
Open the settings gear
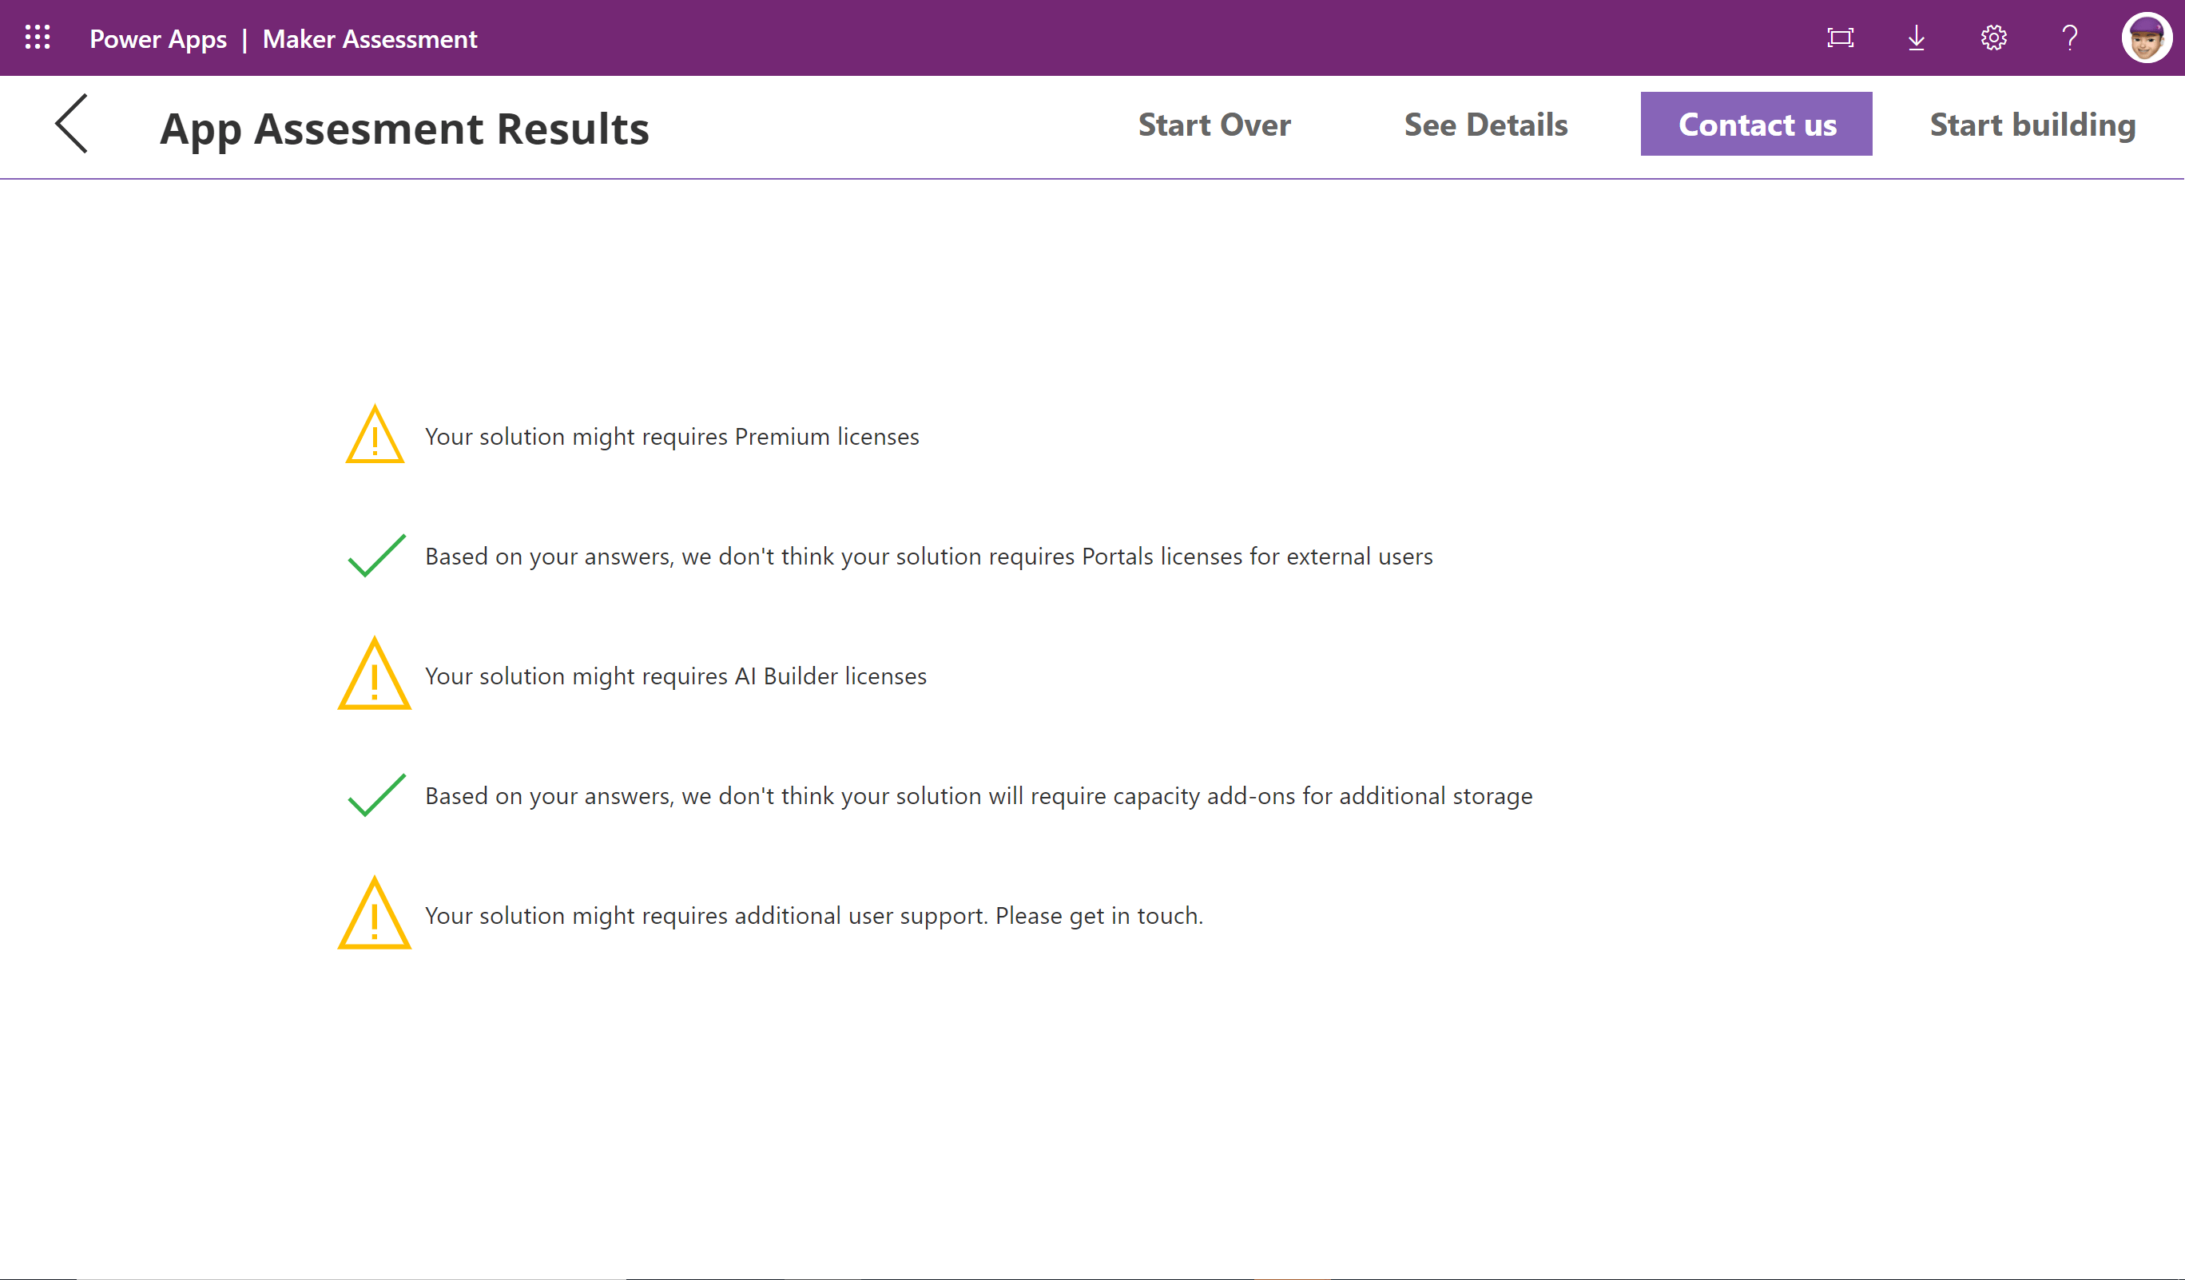coord(1992,38)
